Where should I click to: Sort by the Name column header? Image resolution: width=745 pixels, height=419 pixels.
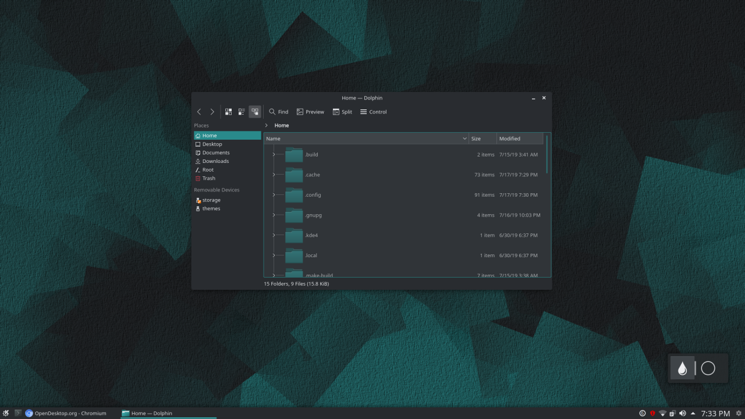[366, 139]
